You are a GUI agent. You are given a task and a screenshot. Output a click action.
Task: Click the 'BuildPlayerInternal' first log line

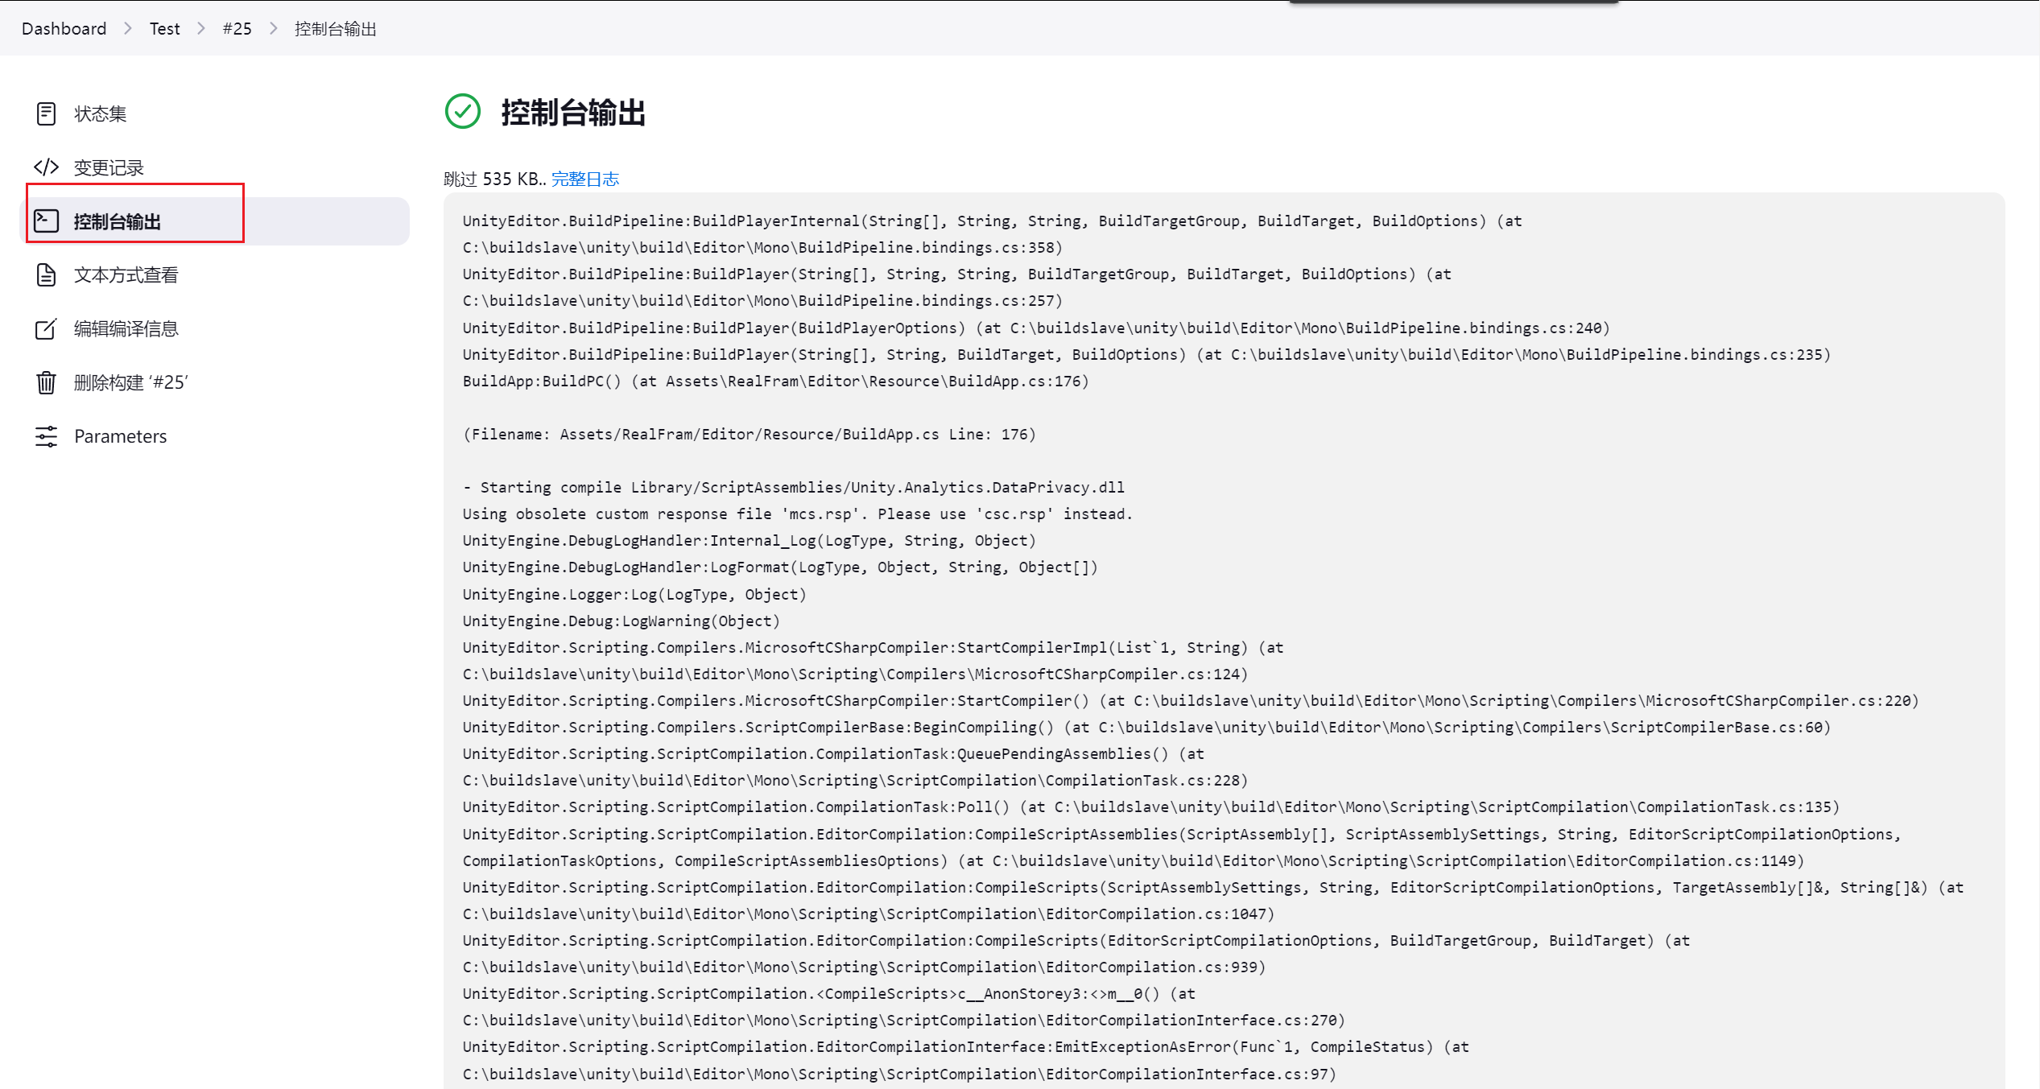coord(992,221)
